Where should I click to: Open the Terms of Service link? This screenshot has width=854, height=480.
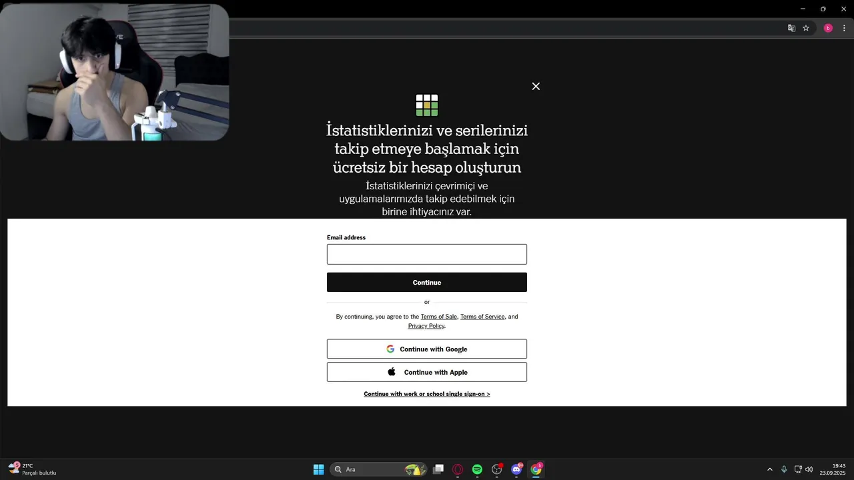(482, 317)
